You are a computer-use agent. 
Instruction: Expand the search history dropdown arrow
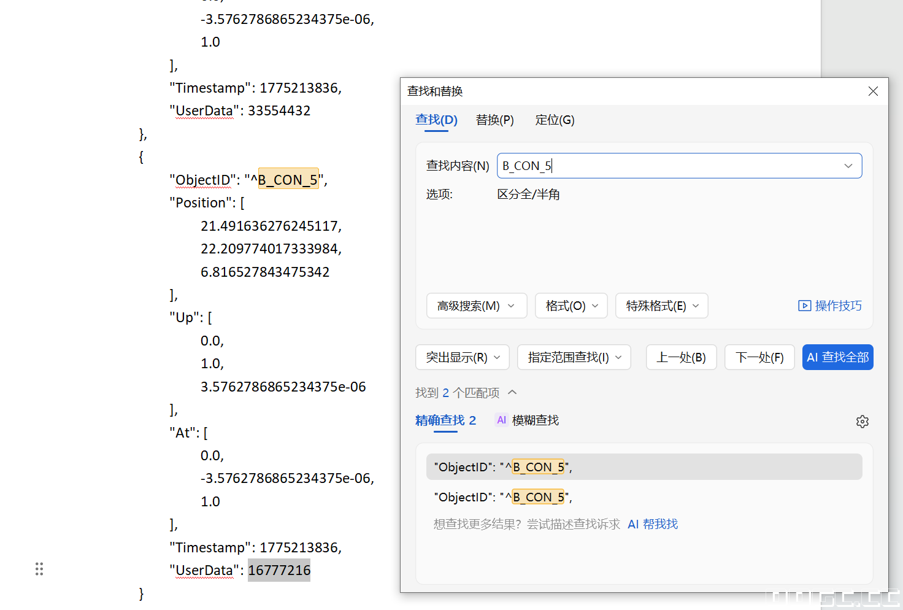click(x=848, y=166)
